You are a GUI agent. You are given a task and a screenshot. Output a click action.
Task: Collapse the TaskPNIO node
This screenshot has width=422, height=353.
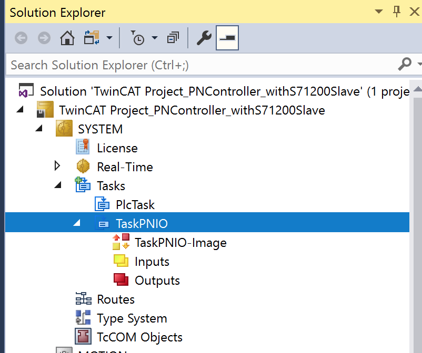click(x=77, y=222)
